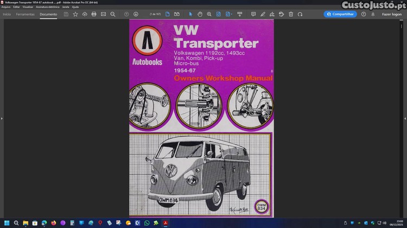The image size is (407, 228).
Task: Go to the next page with the down arrow
Action: coord(136,14)
